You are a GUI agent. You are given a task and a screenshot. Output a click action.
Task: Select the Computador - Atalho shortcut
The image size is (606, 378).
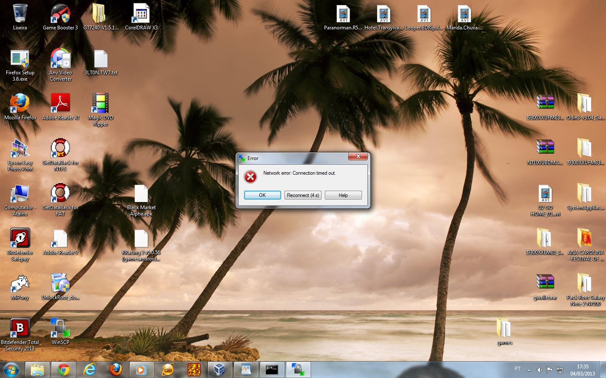(20, 200)
